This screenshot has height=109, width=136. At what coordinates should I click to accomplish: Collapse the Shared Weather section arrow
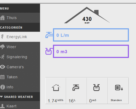(1, 97)
